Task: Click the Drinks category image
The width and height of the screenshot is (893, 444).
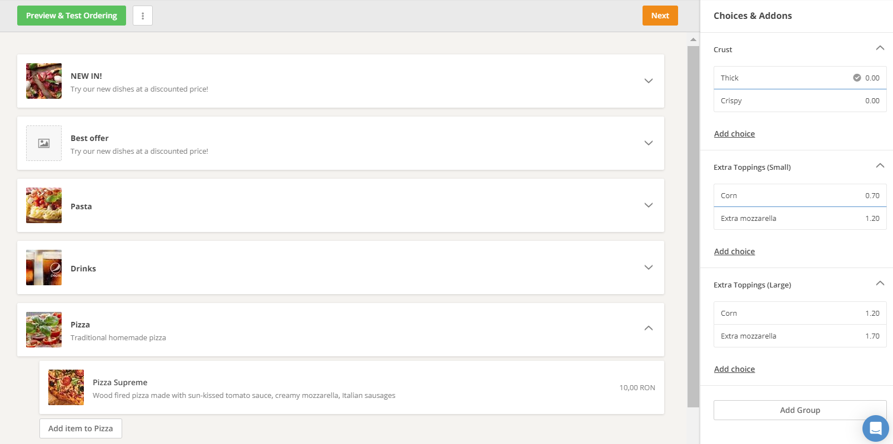Action: coord(44,268)
